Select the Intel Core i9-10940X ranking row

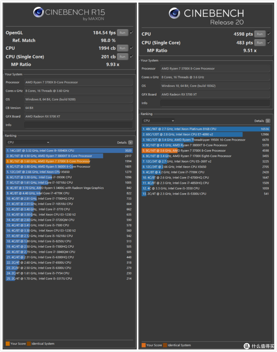69,150
